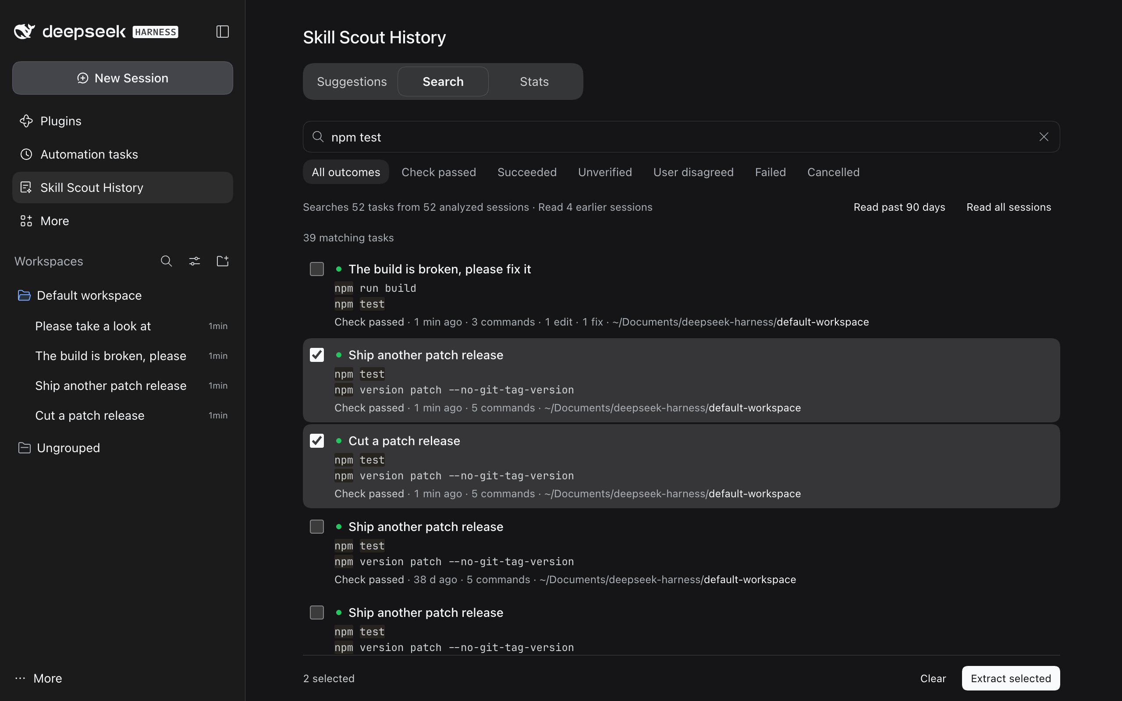Select the All outcomes filter
The width and height of the screenshot is (1122, 701).
point(346,172)
